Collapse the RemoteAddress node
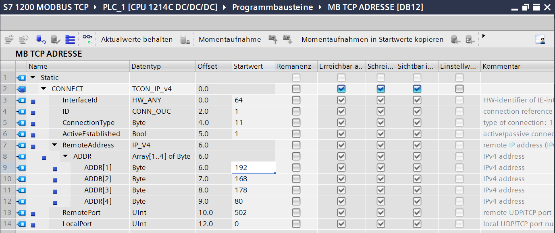The image size is (555, 233). click(54, 145)
